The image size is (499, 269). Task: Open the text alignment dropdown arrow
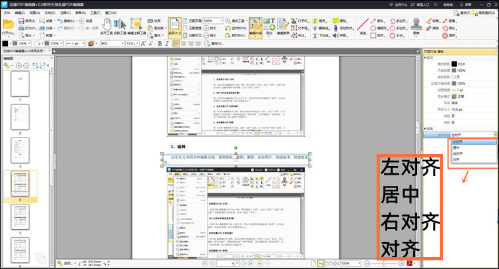point(495,135)
